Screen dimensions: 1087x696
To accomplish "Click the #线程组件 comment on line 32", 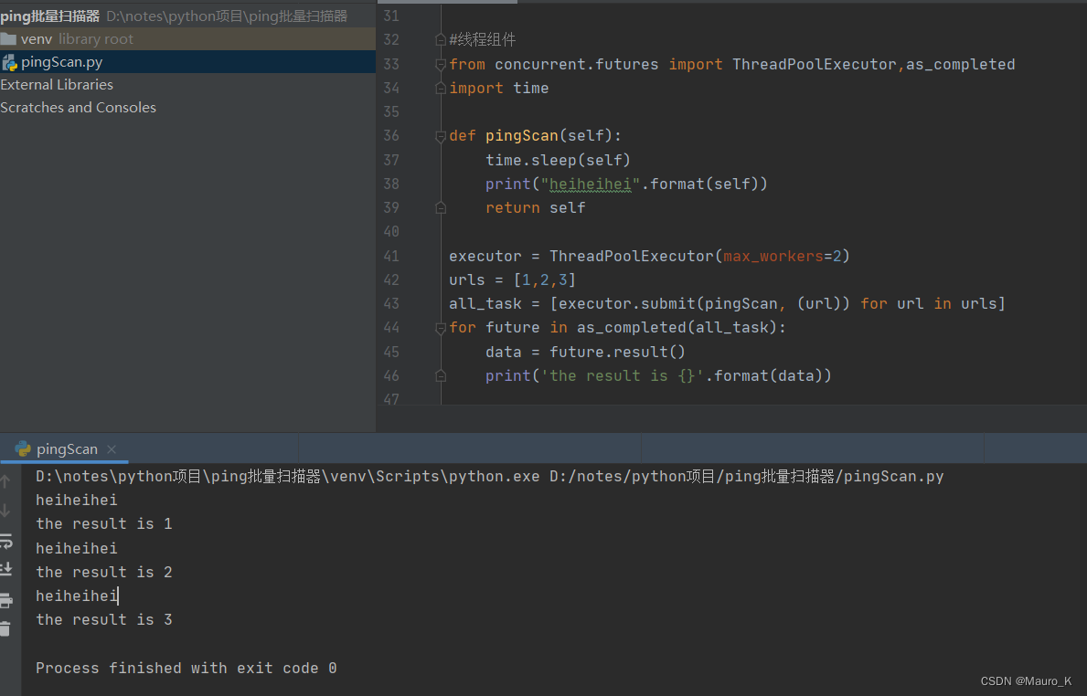I will pyautogui.click(x=482, y=39).
